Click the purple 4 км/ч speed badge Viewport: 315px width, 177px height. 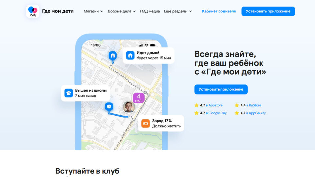[138, 98]
